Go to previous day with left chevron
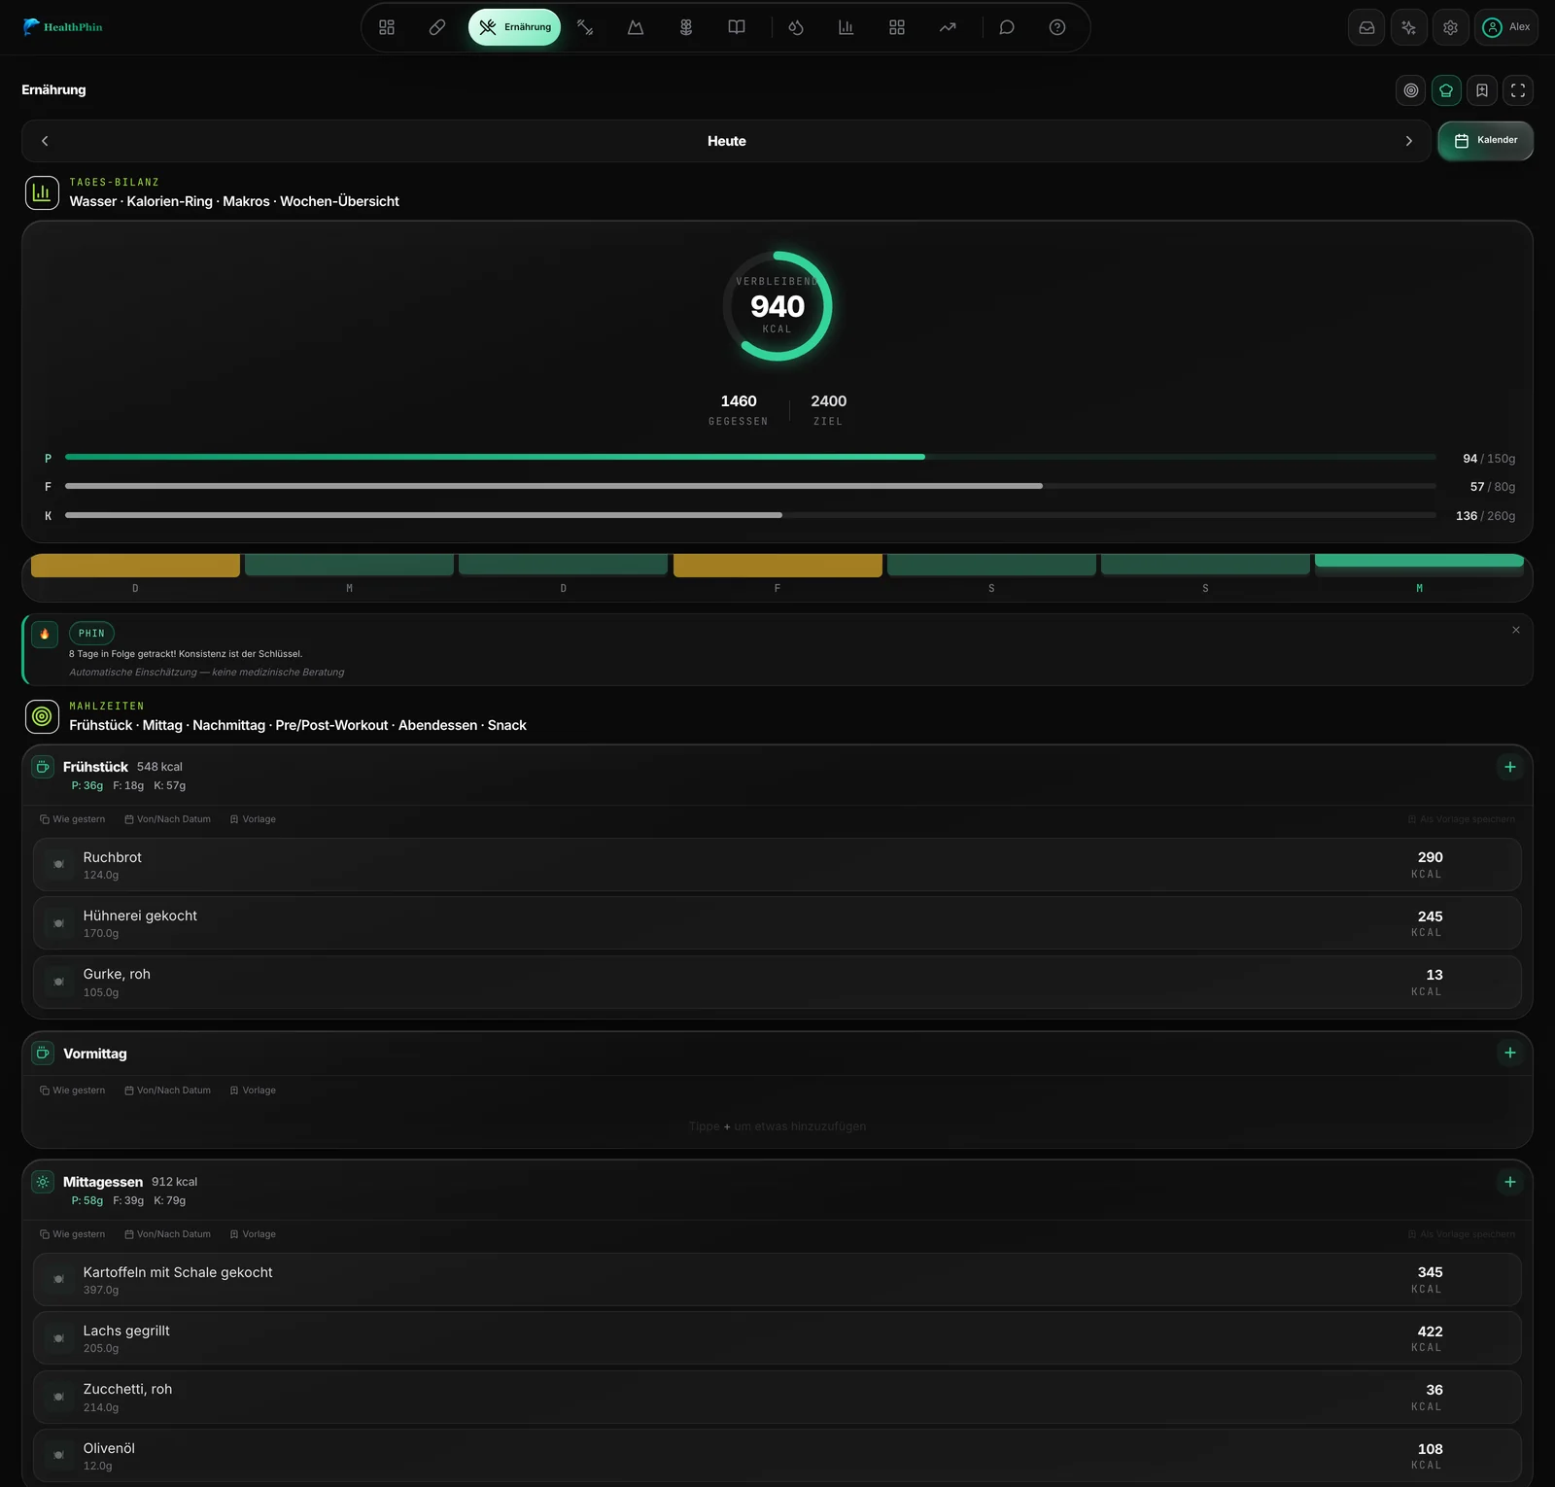 click(45, 141)
